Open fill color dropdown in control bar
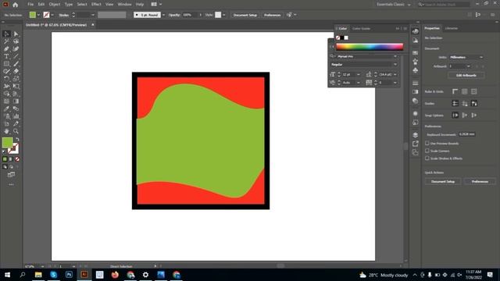This screenshot has height=281, width=500. click(38, 15)
